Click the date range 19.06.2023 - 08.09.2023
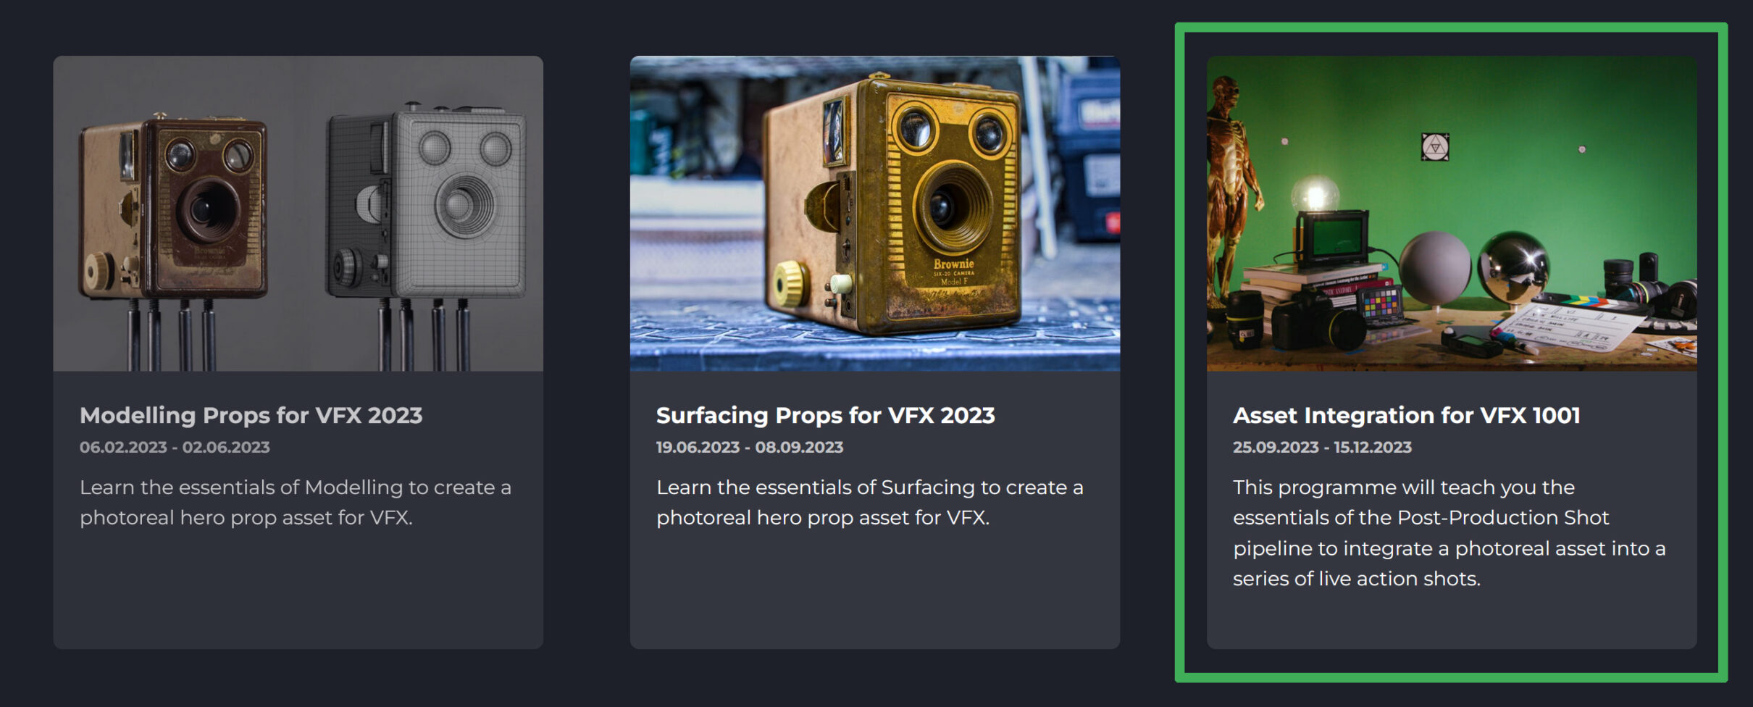 [x=750, y=448]
